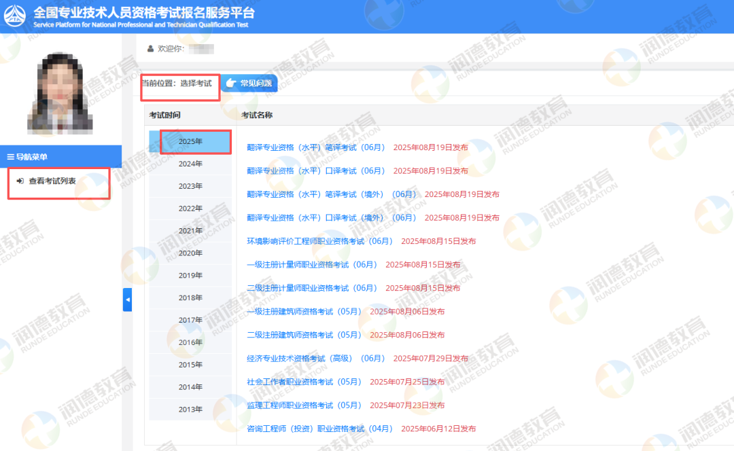Click the user icon next to 欢迎你
This screenshot has height=451, width=734.
150,49
